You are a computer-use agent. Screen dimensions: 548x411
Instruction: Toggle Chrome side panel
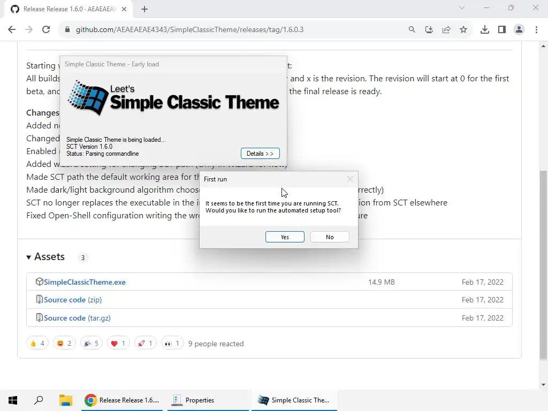click(502, 30)
